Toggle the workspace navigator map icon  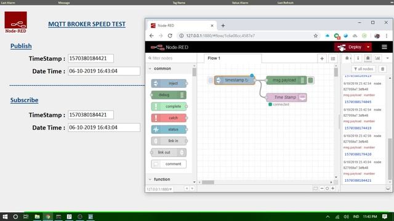pyautogui.click(x=315, y=188)
